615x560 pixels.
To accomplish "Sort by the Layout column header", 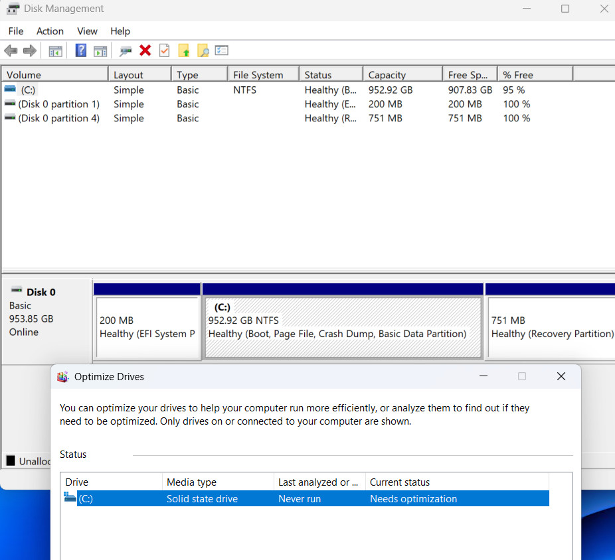I will 139,74.
